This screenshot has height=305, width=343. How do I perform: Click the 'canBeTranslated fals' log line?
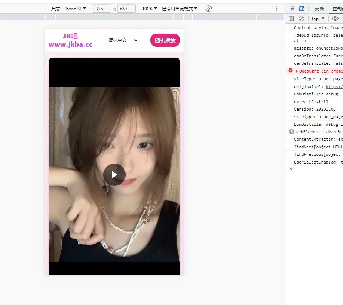[x=318, y=63]
